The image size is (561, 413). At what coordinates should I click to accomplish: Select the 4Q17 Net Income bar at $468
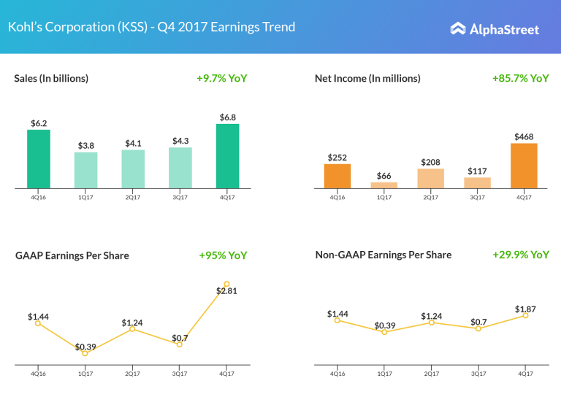(x=524, y=166)
